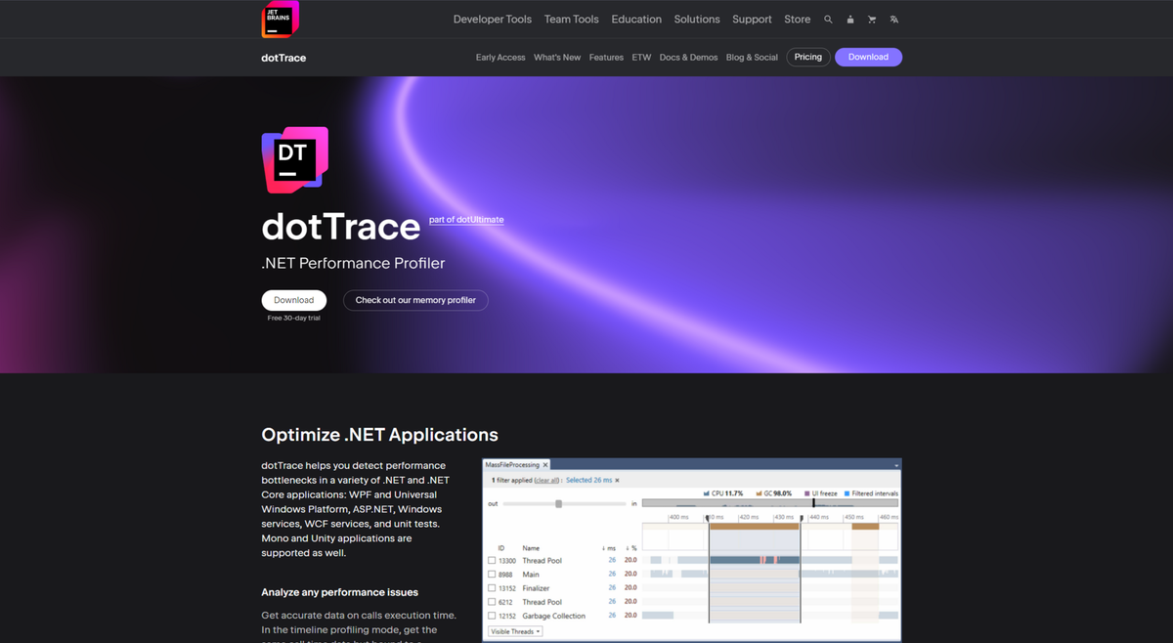Click the Garbage Collection thread name
Image resolution: width=1173 pixels, height=643 pixels.
point(553,616)
